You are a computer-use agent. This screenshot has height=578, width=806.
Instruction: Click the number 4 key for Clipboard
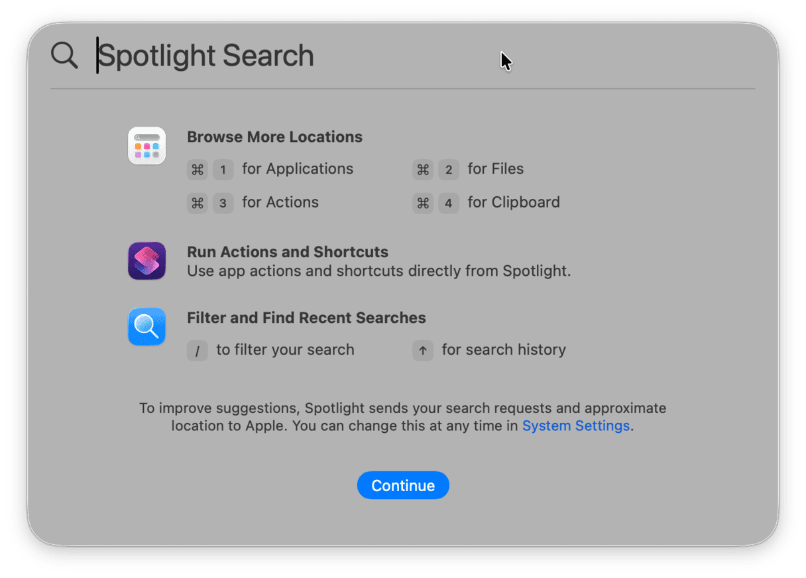(x=449, y=203)
